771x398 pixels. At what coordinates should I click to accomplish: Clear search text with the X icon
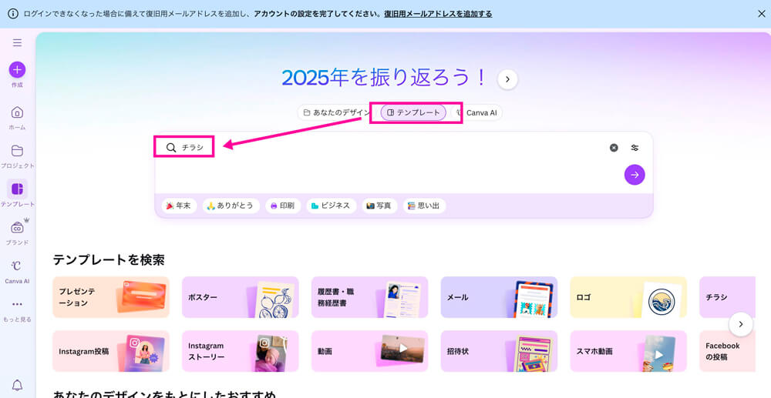(x=614, y=148)
